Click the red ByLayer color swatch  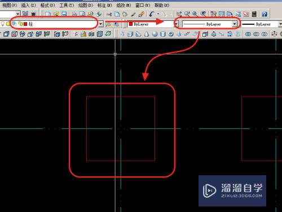[x=131, y=24]
